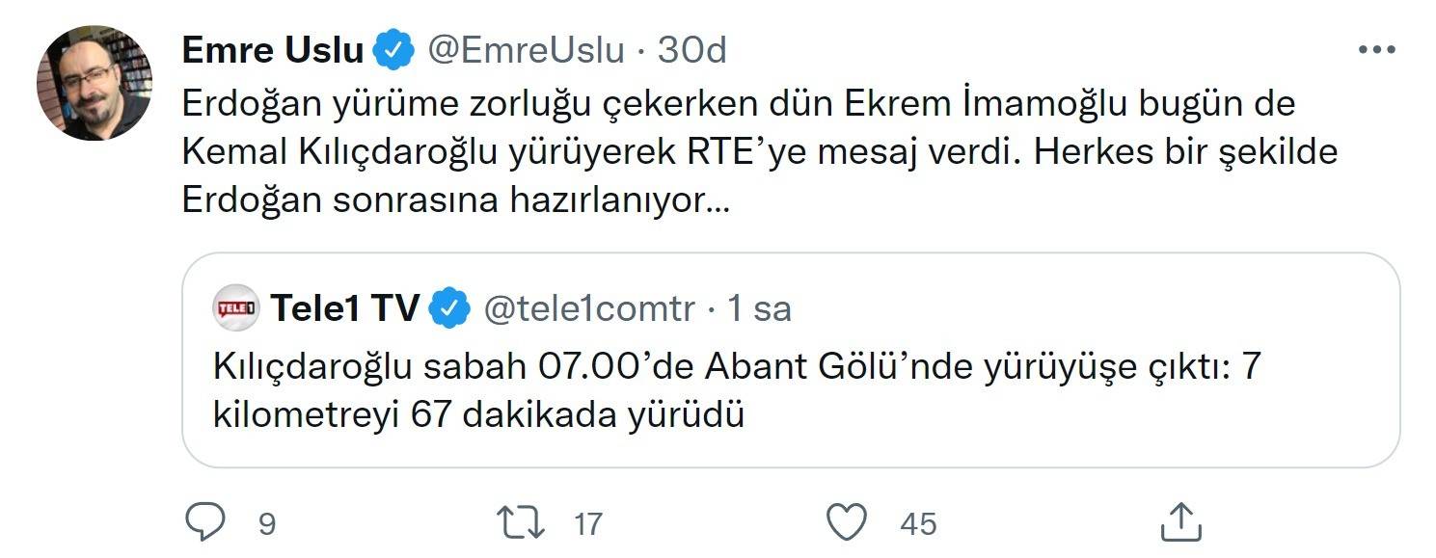Screen dimensions: 1436x558
Task: Go to Emre Uslu's profile via display name
Action: point(272,50)
